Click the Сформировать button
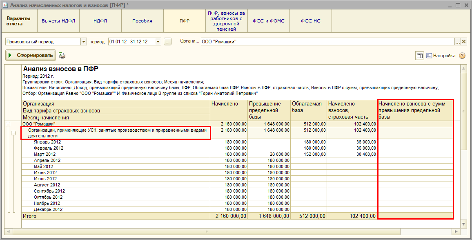Screen dimensions: 472x240 tap(30, 56)
